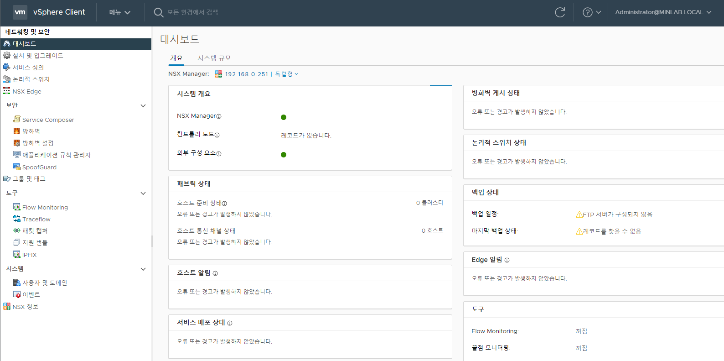
Task: Click the 사용자 및 도메인 icon
Action: [x=17, y=283]
